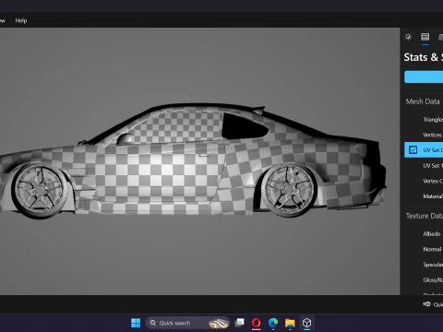Select the Materials mesh data row
The width and height of the screenshot is (443, 332).
pyautogui.click(x=424, y=196)
